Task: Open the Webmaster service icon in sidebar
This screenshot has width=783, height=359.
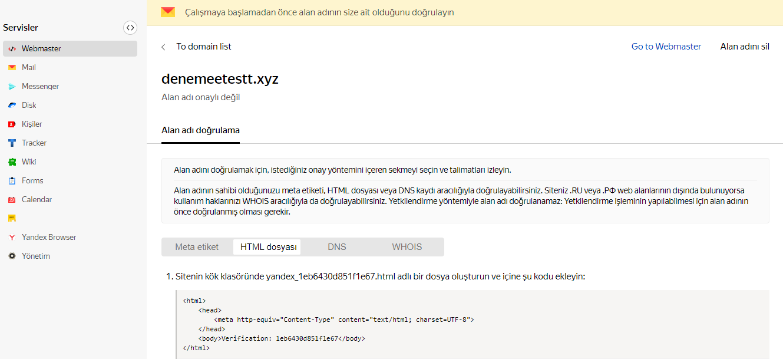Action: [12, 49]
